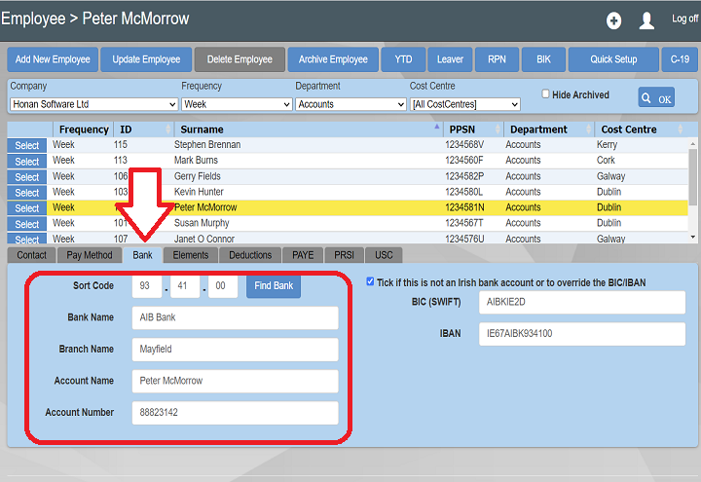Select the Stephen Brennan row

[27, 145]
